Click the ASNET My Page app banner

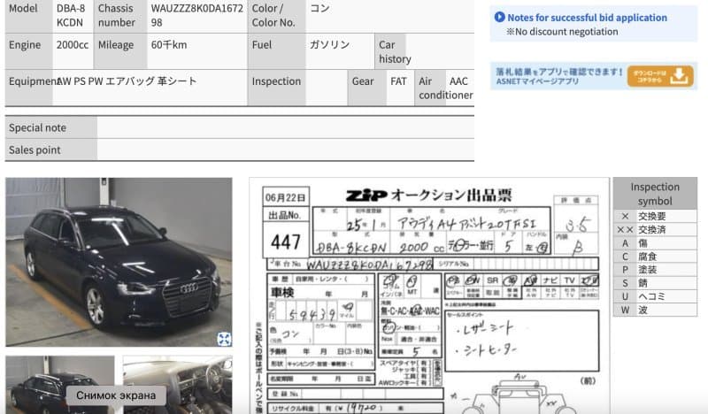coord(593,76)
